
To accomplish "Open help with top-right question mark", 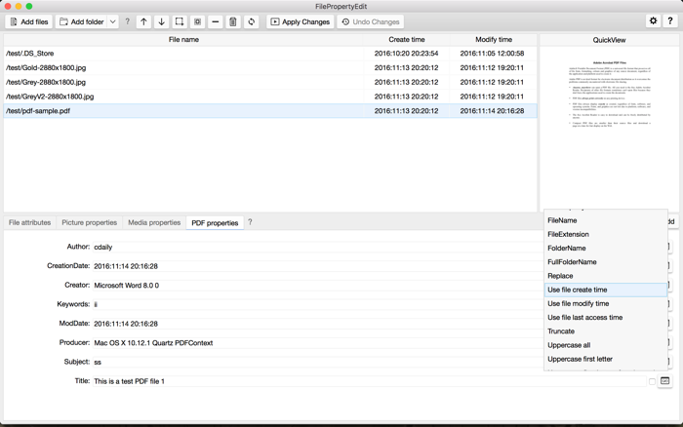I will (x=670, y=20).
